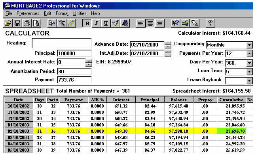Click the copy documents toolbar icon
The width and height of the screenshot is (256, 154).
tap(52, 23)
